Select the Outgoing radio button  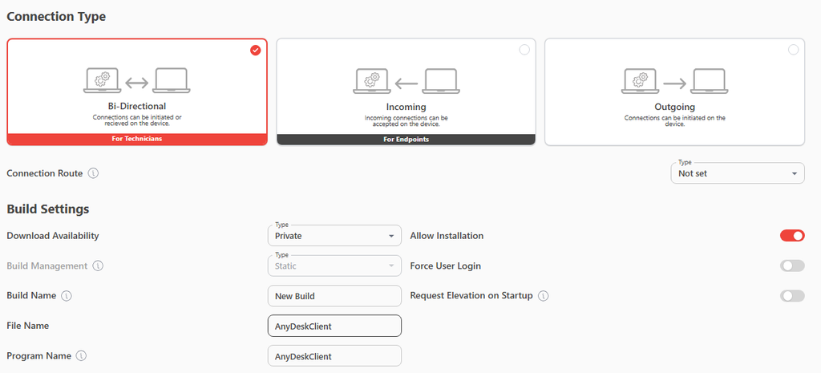tap(793, 50)
